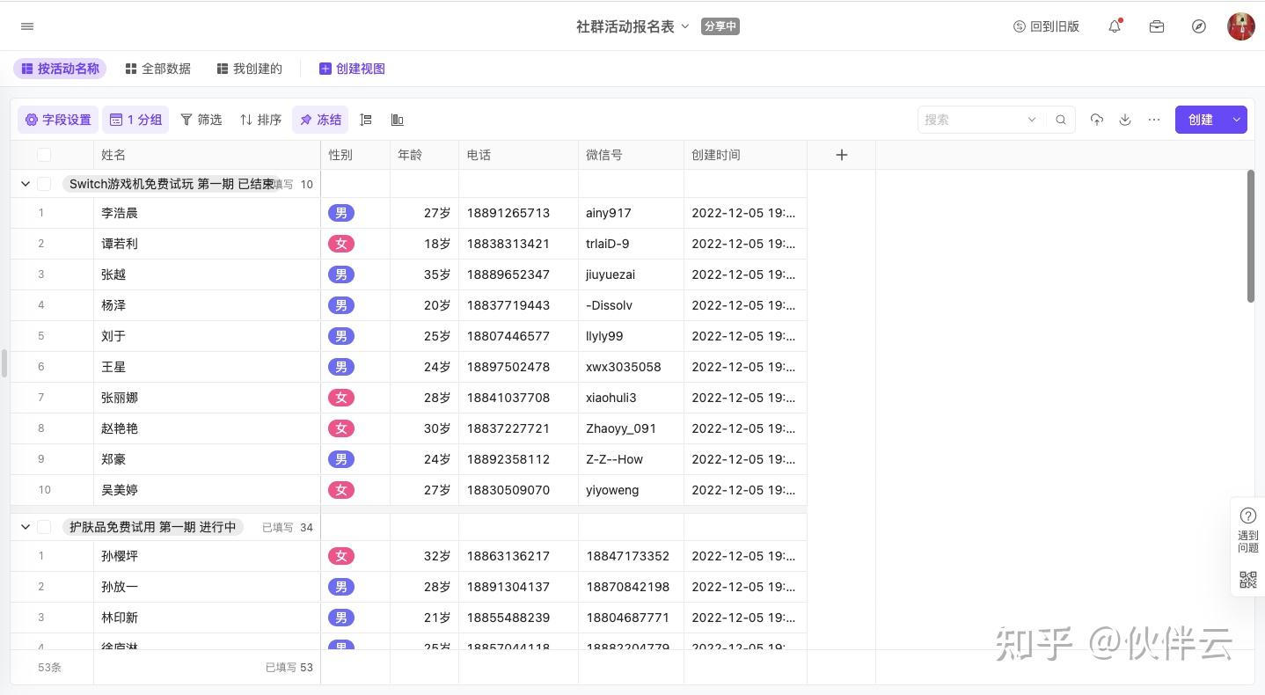The width and height of the screenshot is (1265, 695).
Task: Click into the 搜索 search field
Action: (972, 120)
